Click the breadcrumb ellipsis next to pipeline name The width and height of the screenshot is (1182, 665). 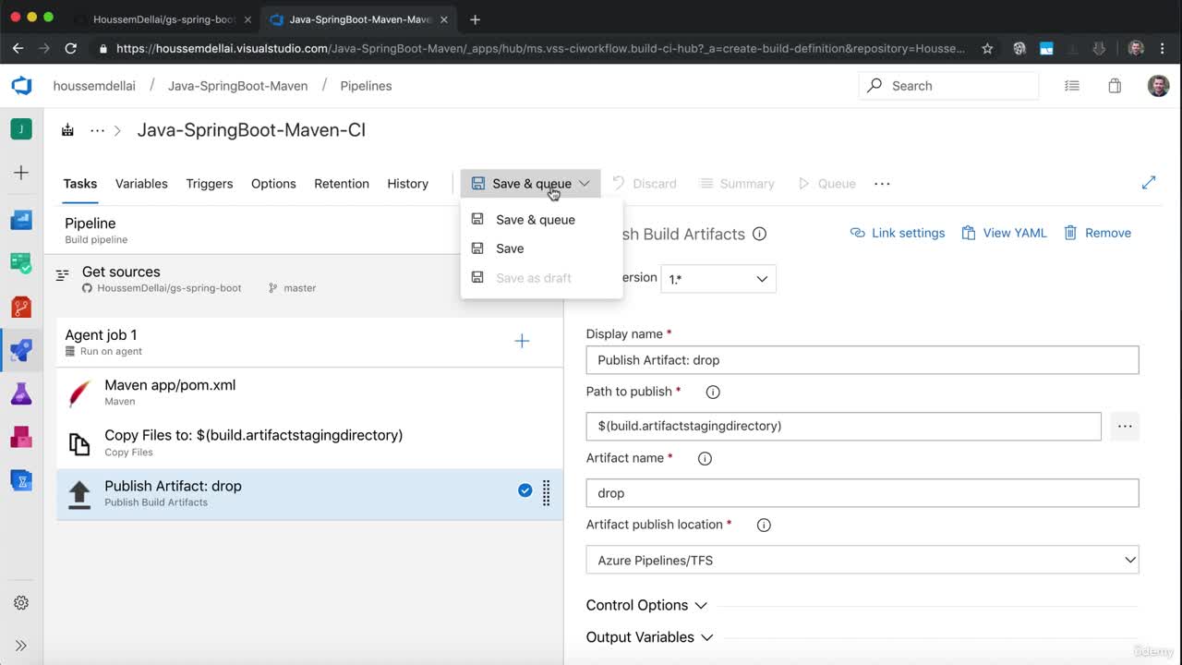point(97,130)
